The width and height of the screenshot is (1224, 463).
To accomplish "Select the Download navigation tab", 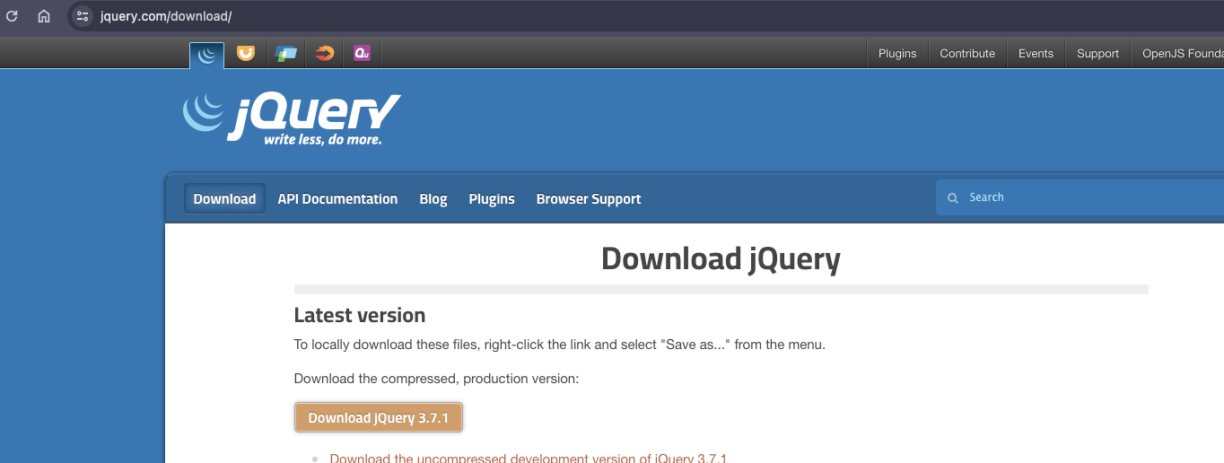I will click(224, 199).
